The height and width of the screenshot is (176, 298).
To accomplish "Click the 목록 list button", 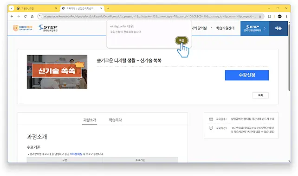I will point(260,95).
